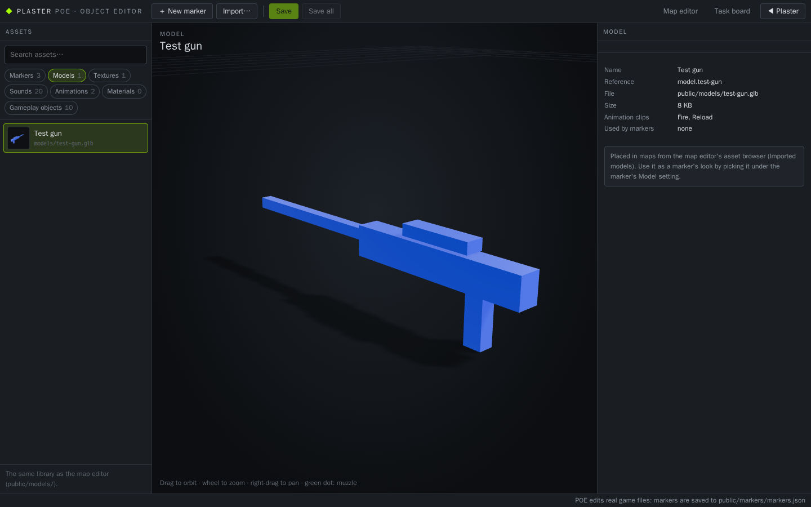Save the current asset
The width and height of the screenshot is (811, 507).
point(284,11)
